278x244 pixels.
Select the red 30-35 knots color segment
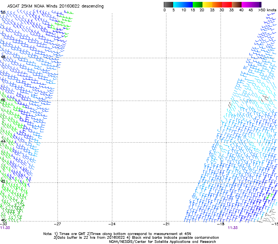click(x=227, y=5)
